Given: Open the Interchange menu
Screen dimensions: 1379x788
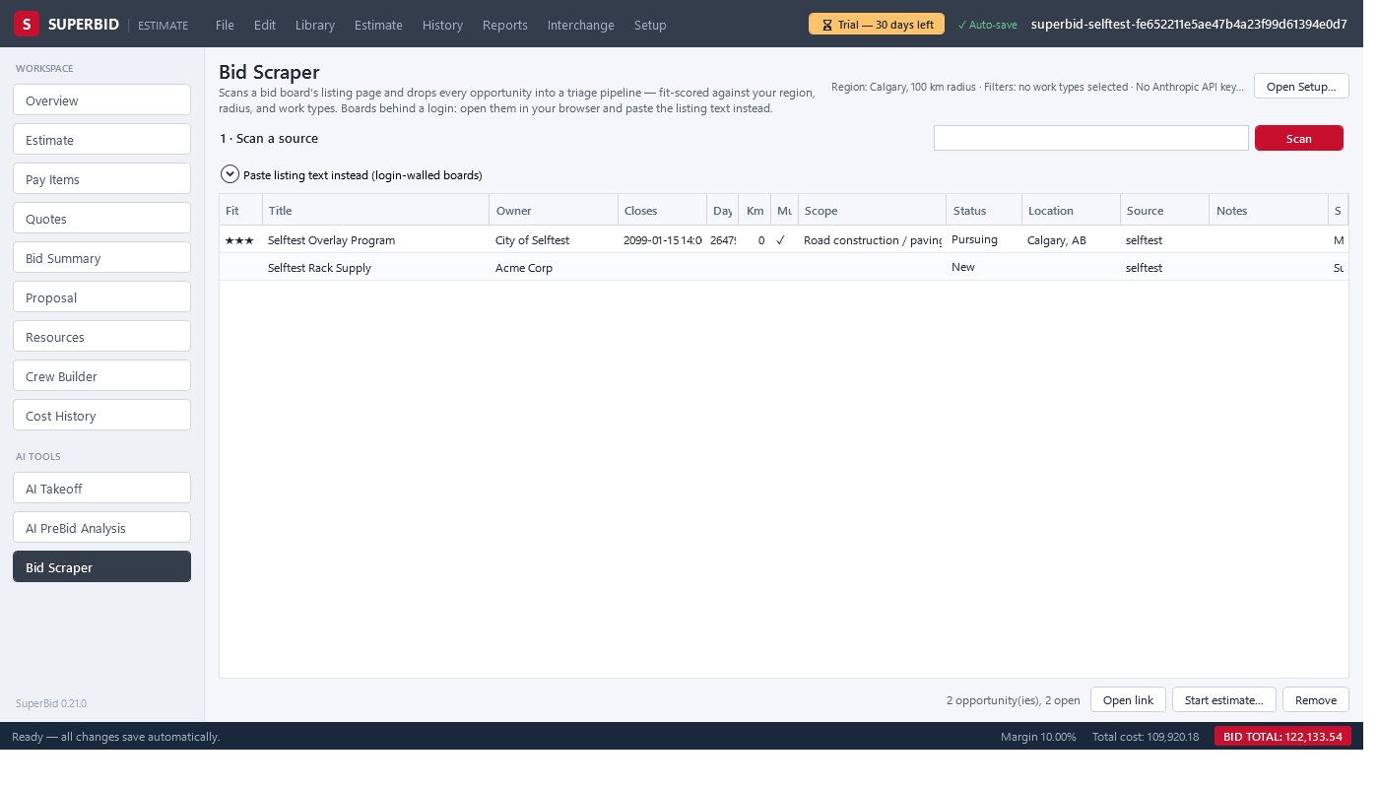Looking at the screenshot, I should coord(581,25).
